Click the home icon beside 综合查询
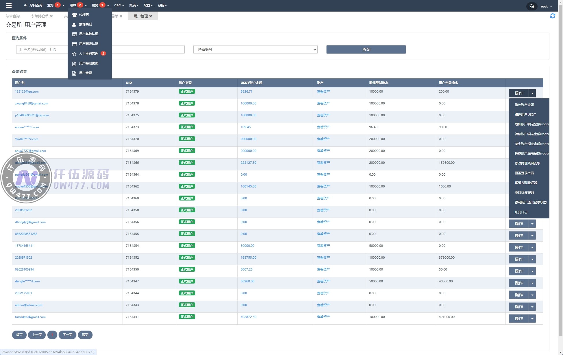The width and height of the screenshot is (563, 355). tap(25, 5)
